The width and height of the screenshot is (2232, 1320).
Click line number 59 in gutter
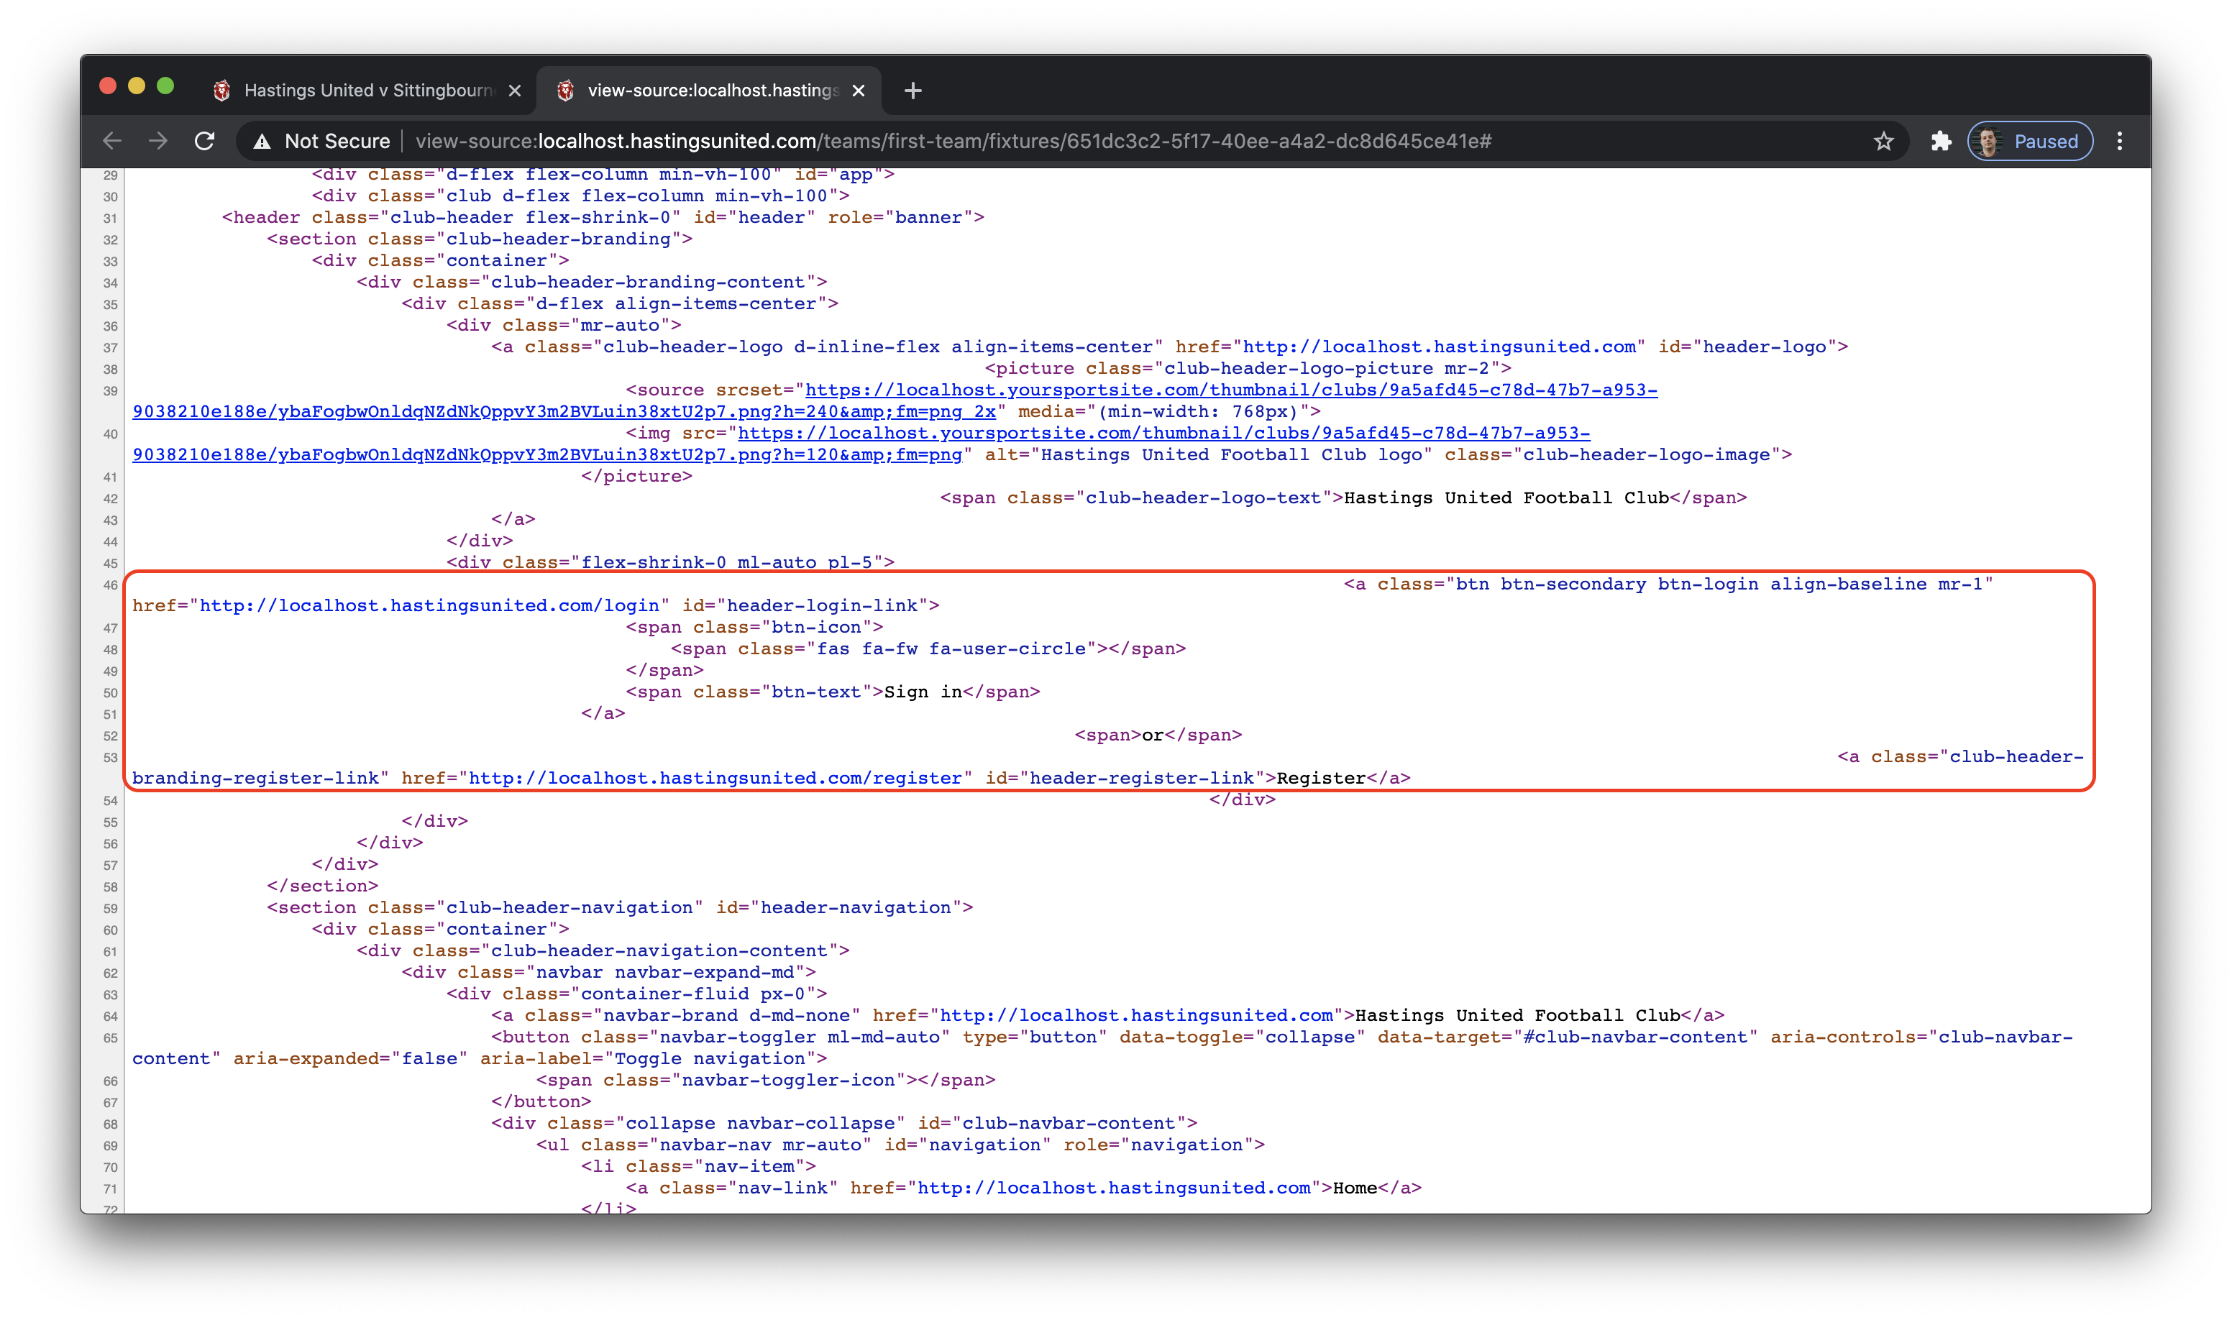point(110,909)
